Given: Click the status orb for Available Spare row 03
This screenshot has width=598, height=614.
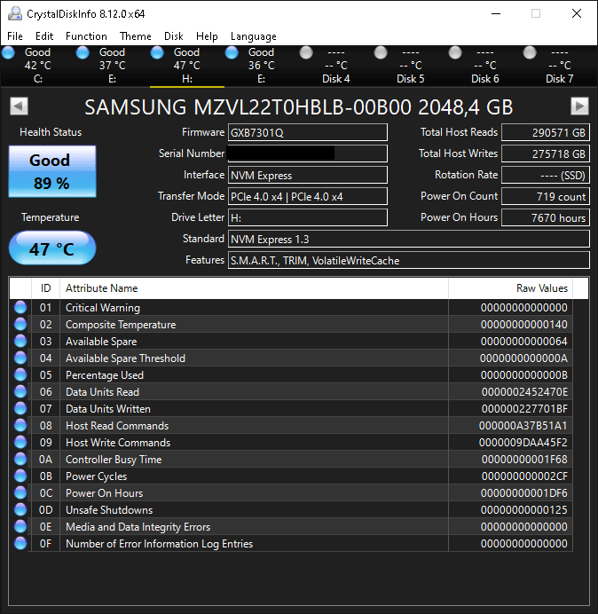Looking at the screenshot, I should click(x=20, y=341).
